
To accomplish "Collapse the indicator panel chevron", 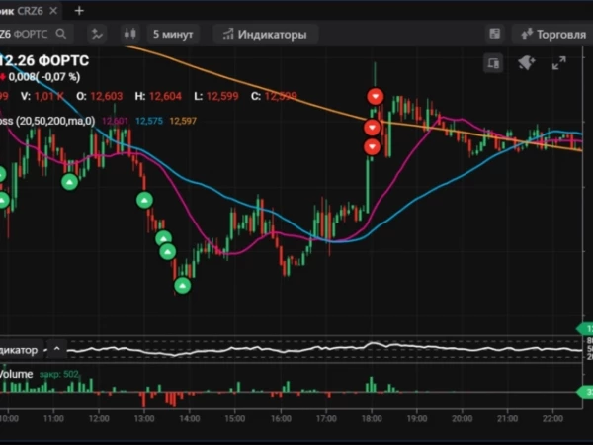I will pos(57,348).
